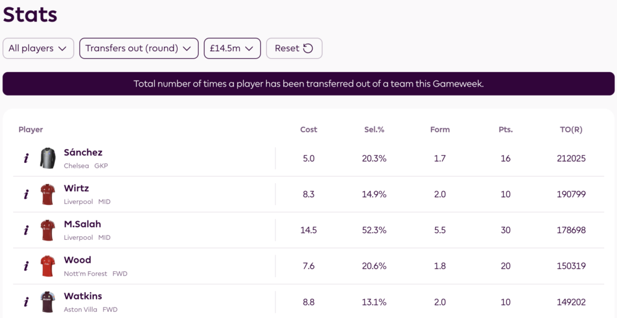Open Wirtz player name link
The height and width of the screenshot is (318, 617).
pos(77,189)
